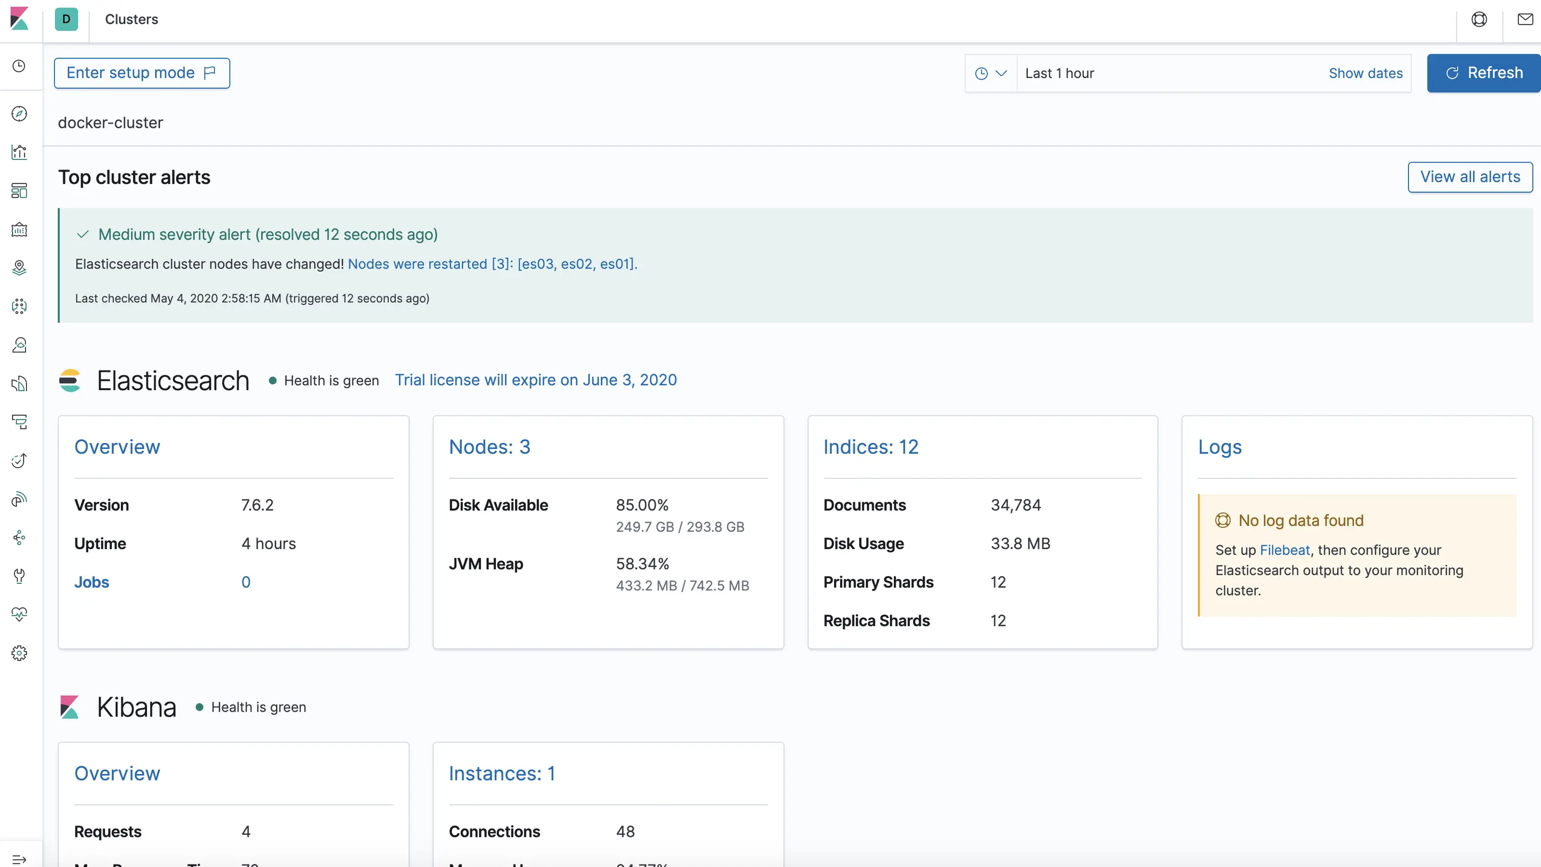
Task: Open the newsfeed mail icon
Action: click(x=1525, y=20)
